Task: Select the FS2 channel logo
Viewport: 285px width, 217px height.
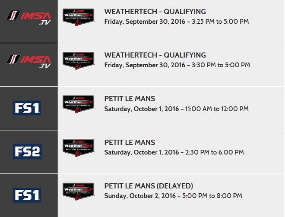Action: click(27, 151)
